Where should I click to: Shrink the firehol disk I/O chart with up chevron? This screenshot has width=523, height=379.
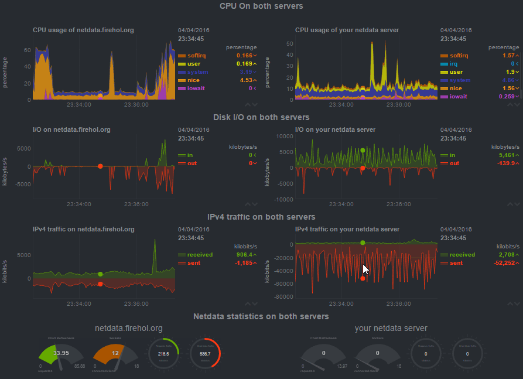click(248, 204)
